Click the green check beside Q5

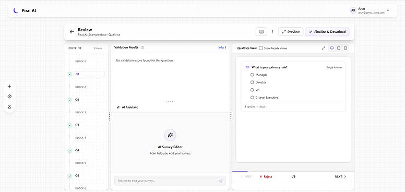70,176
